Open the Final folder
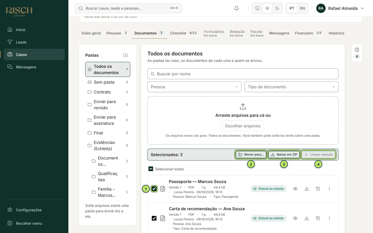 [x=108, y=133]
